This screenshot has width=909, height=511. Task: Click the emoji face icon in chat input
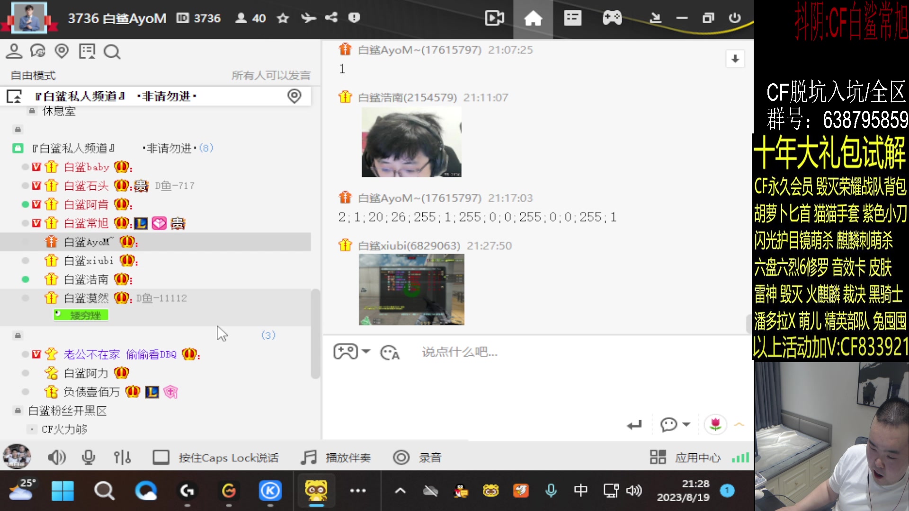point(390,352)
